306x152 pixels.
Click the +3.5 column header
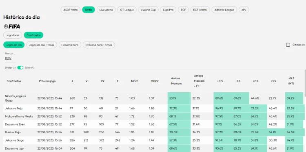click(273, 81)
